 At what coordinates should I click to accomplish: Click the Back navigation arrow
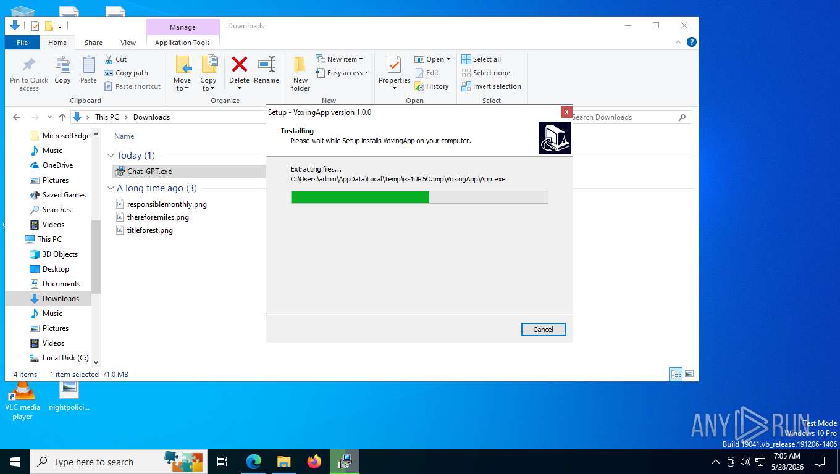tap(17, 117)
